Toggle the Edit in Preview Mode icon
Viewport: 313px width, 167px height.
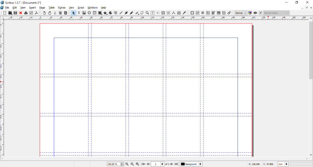tap(260, 13)
